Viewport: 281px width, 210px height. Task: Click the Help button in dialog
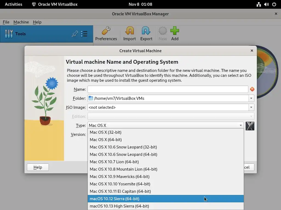[x=38, y=167]
